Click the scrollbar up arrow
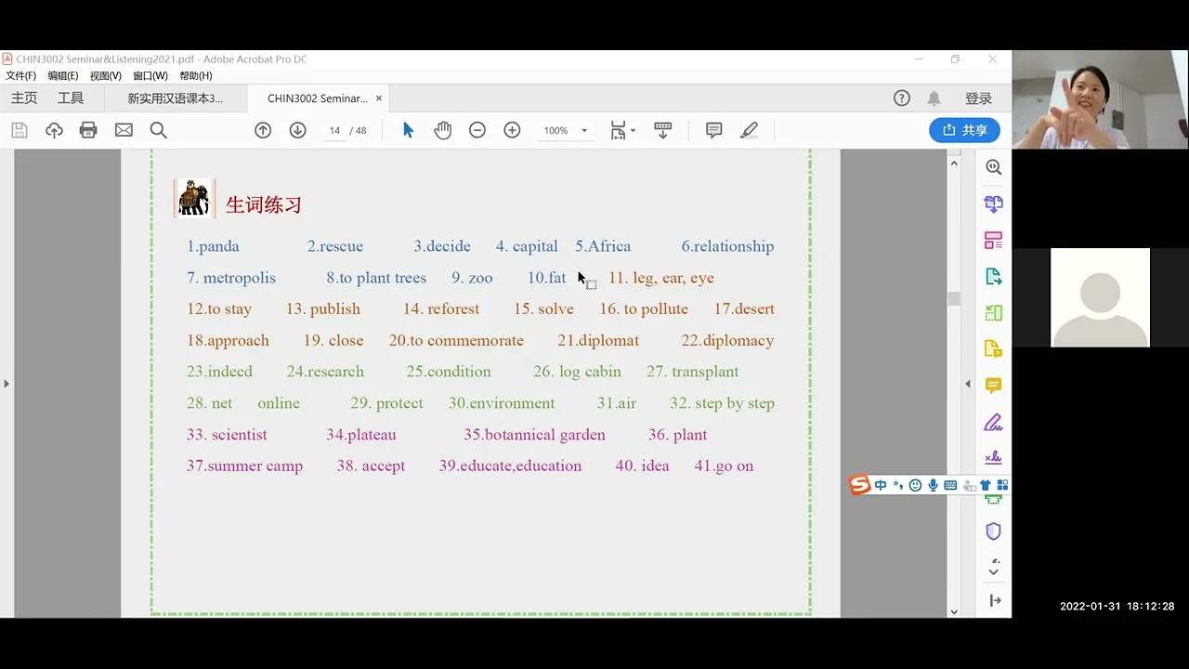 [x=953, y=164]
